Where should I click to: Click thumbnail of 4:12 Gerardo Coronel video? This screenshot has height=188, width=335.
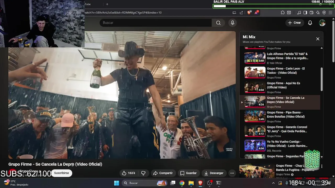(x=255, y=131)
